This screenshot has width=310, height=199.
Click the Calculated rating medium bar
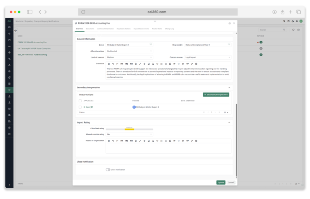129,129
